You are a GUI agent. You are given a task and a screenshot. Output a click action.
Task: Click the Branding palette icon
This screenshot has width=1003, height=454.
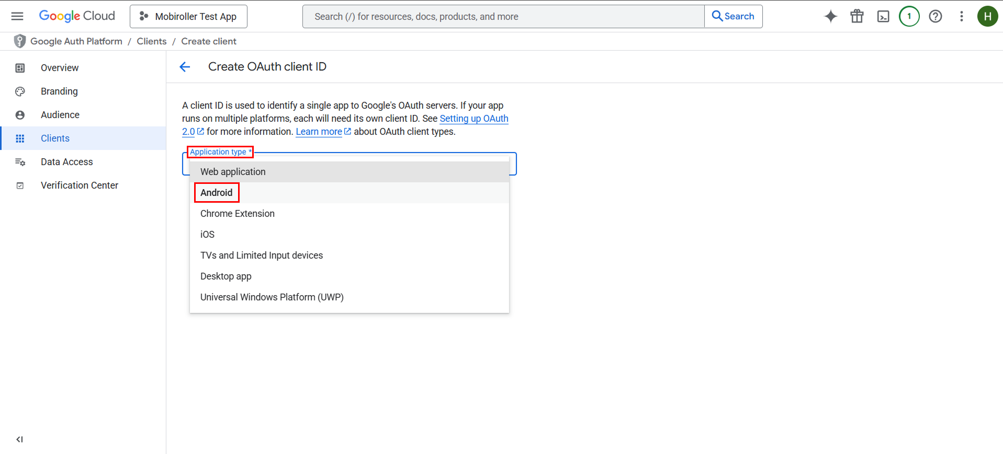tap(20, 91)
